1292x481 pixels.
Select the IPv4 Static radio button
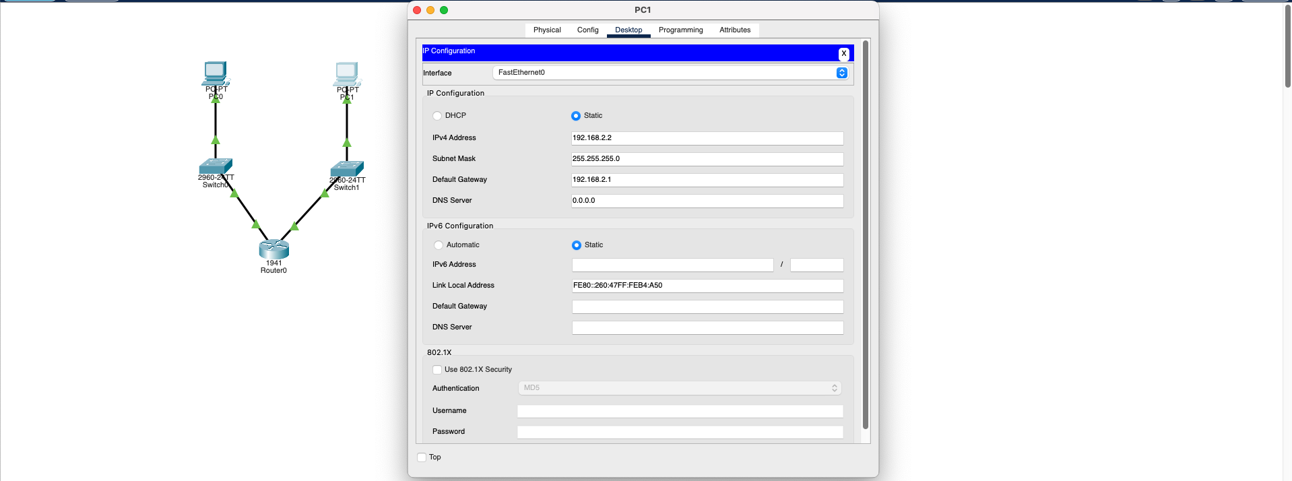576,116
